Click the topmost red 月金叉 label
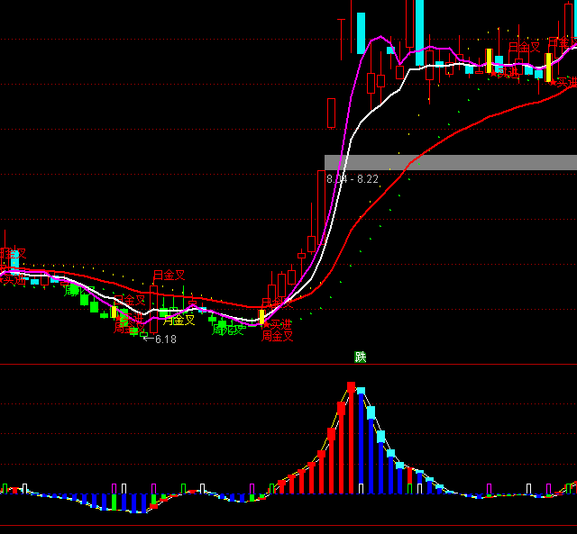 (x=169, y=275)
